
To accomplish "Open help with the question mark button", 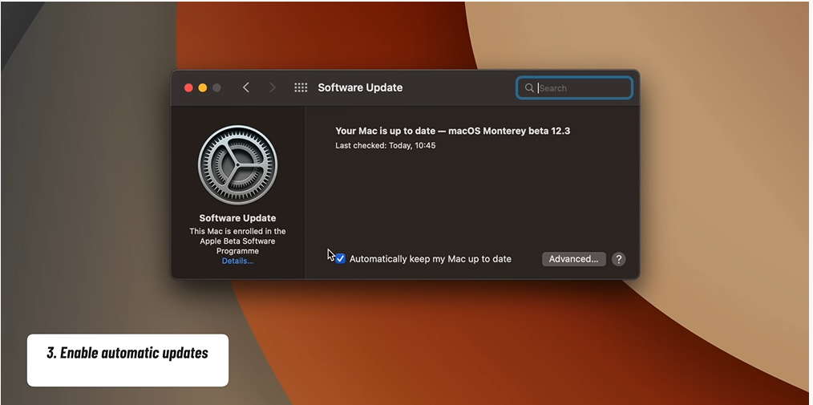I will click(618, 259).
